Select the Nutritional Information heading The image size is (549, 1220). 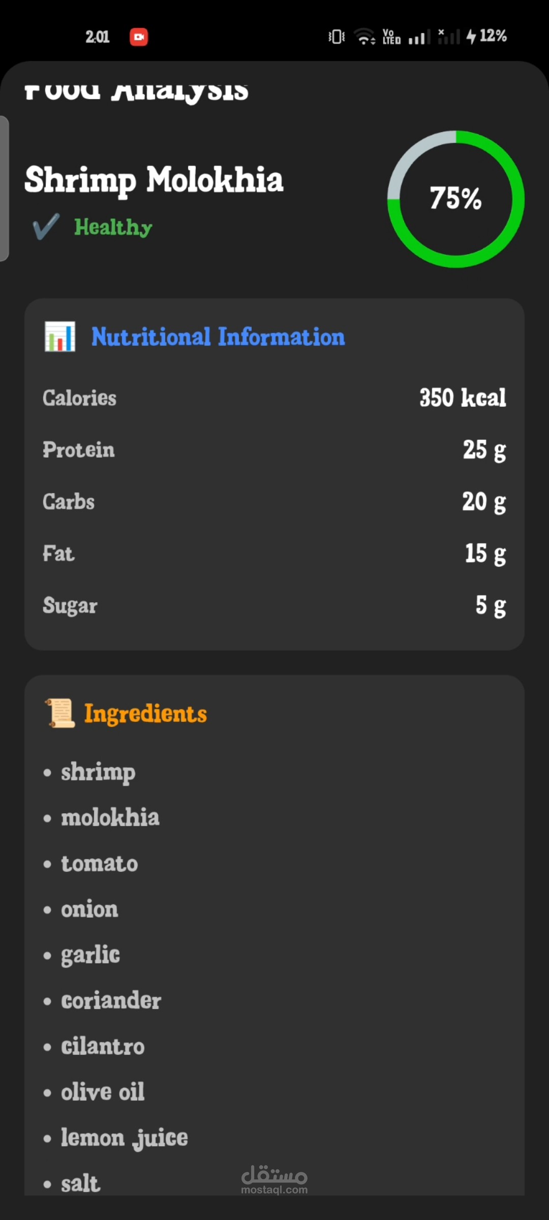pyautogui.click(x=218, y=337)
